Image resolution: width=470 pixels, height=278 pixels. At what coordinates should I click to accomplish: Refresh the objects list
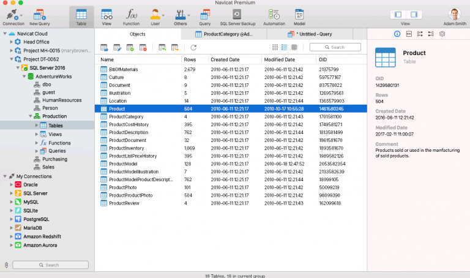point(193,47)
